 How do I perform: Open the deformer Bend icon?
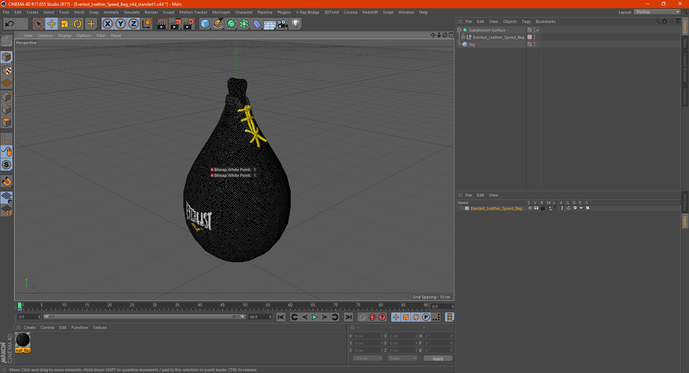[257, 24]
